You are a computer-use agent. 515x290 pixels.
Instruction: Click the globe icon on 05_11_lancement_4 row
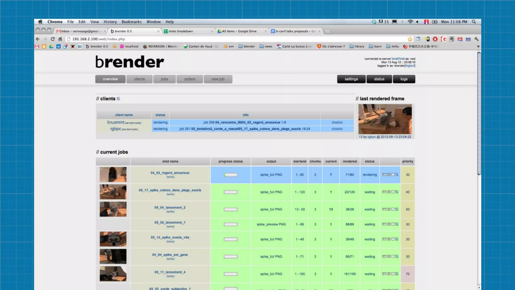coord(397,274)
